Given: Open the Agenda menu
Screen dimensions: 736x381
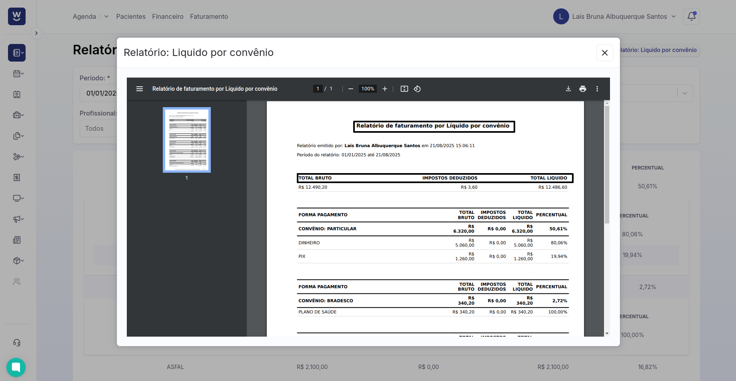Looking at the screenshot, I should tap(84, 16).
